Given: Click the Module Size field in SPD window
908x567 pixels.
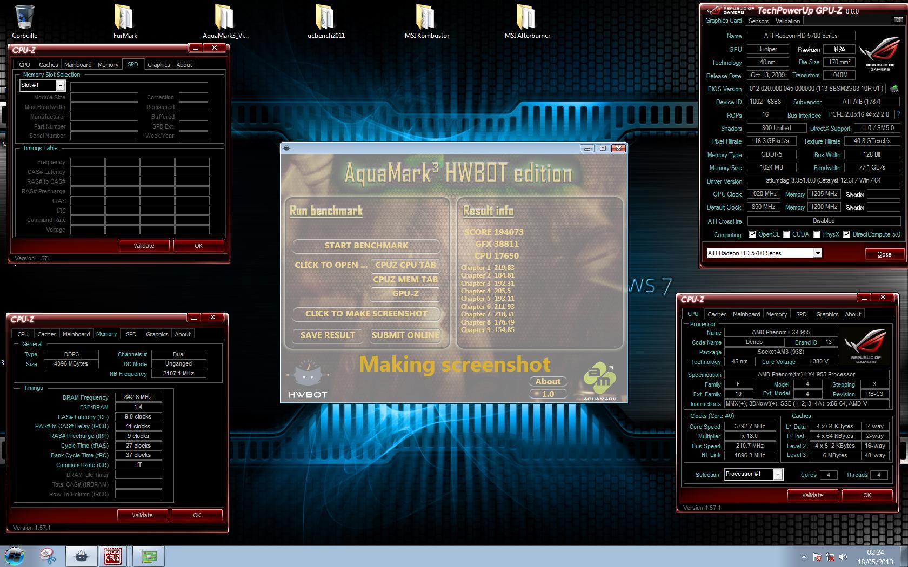Looking at the screenshot, I should click(104, 97).
